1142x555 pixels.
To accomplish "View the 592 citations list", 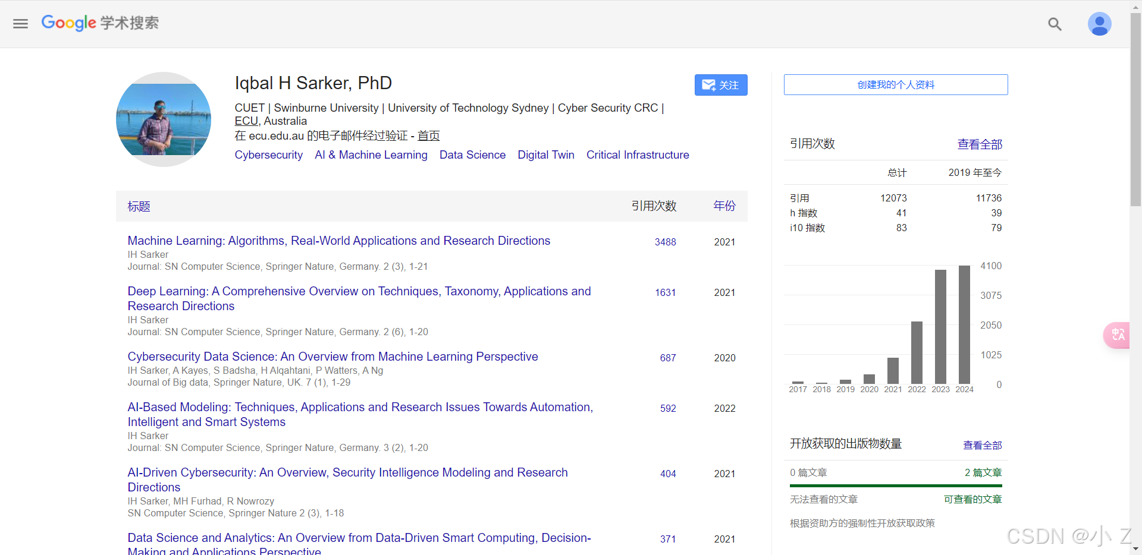I will [668, 408].
